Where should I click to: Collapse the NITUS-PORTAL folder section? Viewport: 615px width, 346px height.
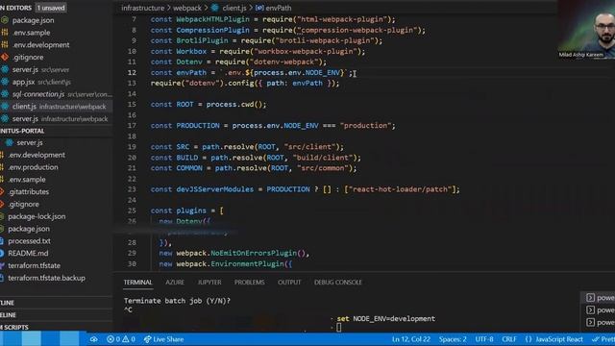point(22,131)
